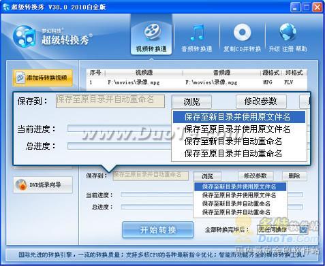Screen dimensions: 325x266
Task: Click the lower small 浏览 button
Action: [207, 176]
